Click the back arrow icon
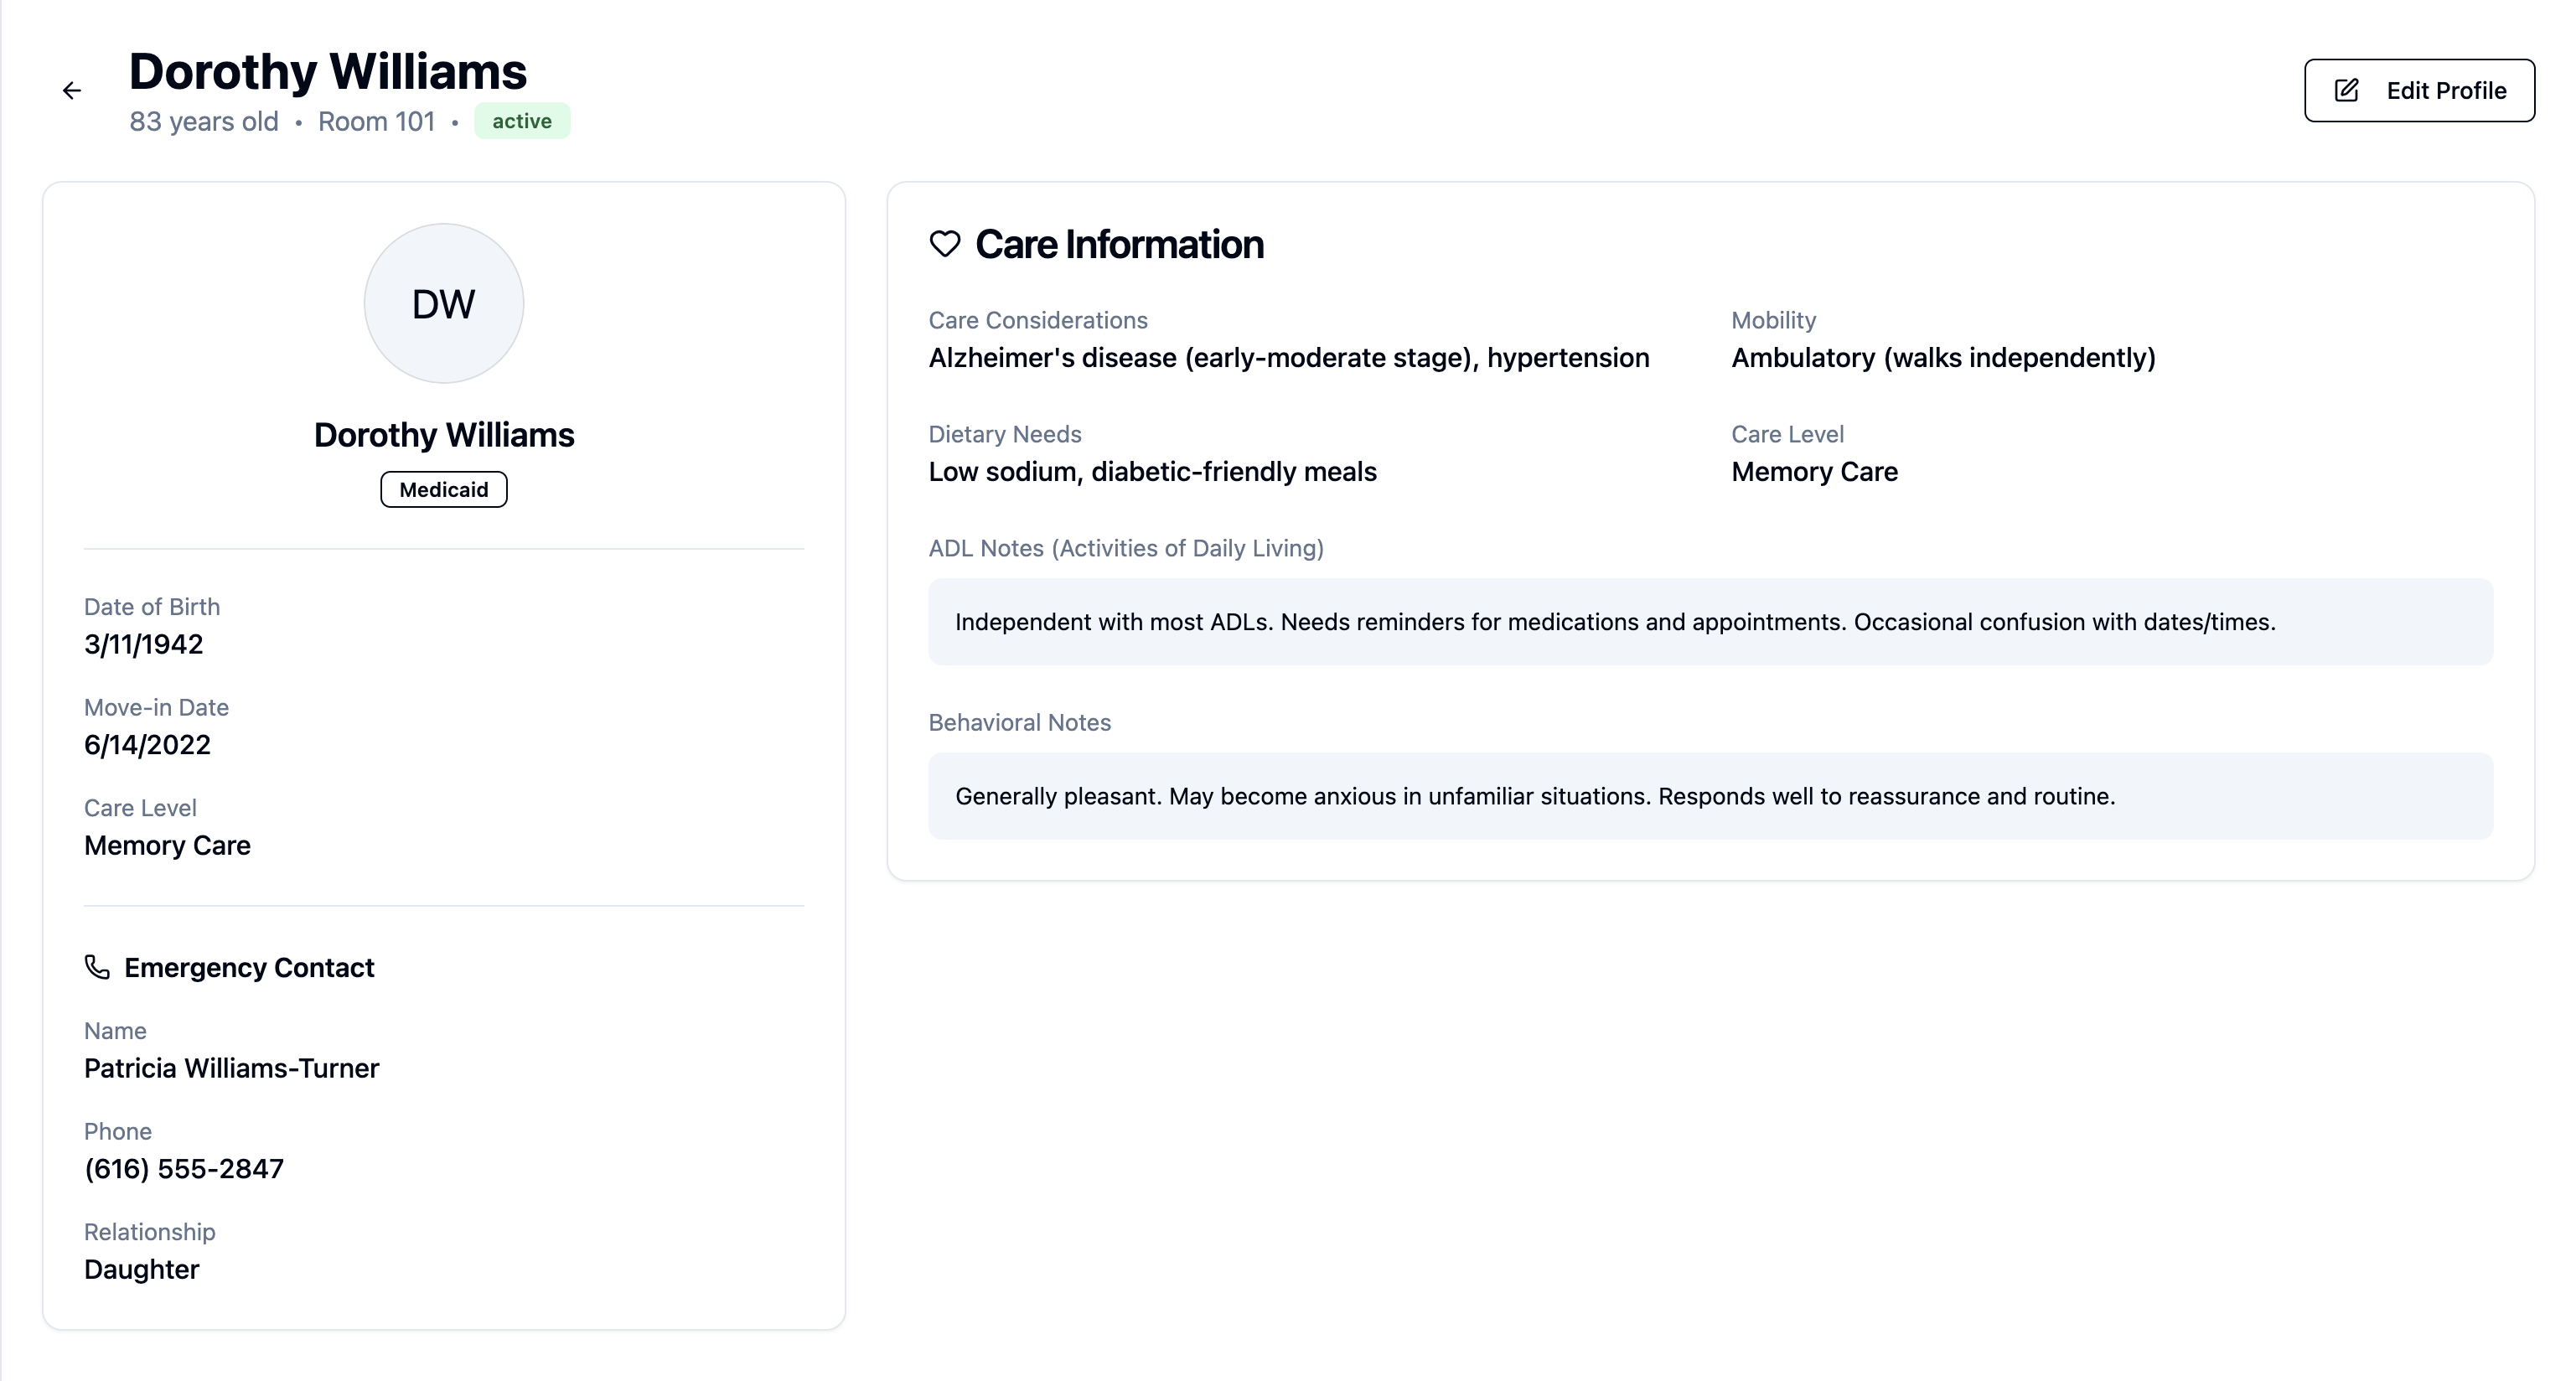Viewport: 2576px width, 1381px height. 72,91
